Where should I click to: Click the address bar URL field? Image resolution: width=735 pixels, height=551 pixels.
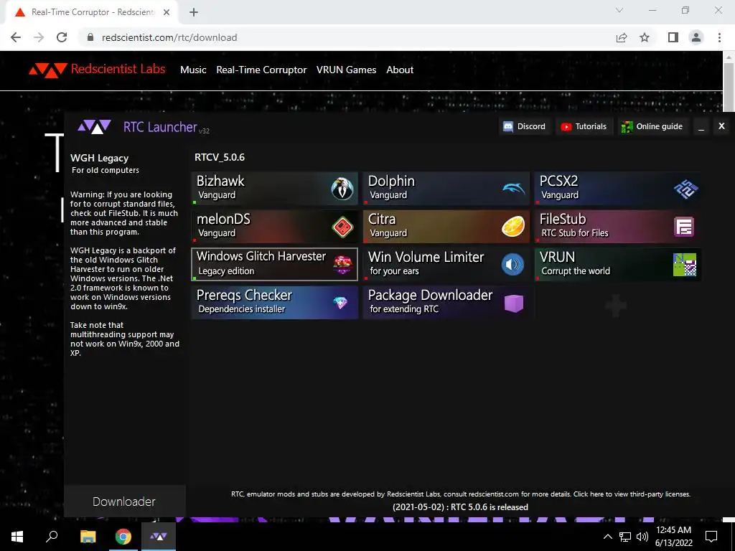click(x=347, y=37)
